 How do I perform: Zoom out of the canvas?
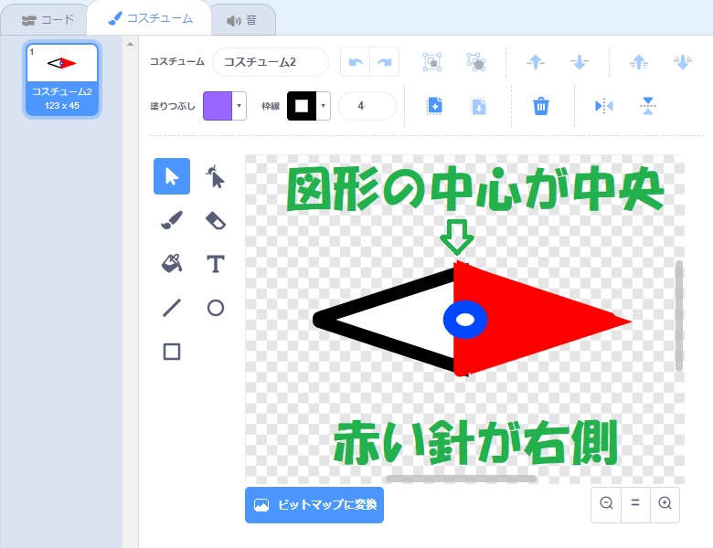tap(606, 503)
